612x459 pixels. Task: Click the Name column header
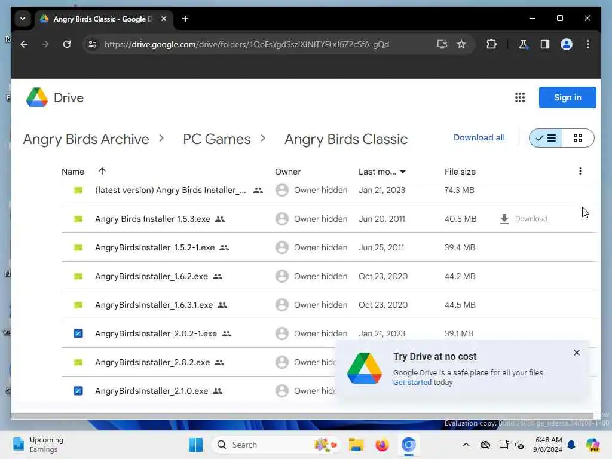[73, 172]
